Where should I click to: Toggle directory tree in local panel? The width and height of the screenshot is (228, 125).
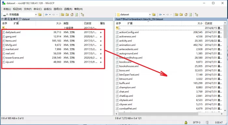coord(82,15)
